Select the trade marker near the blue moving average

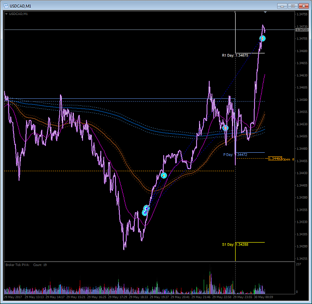(x=225, y=128)
